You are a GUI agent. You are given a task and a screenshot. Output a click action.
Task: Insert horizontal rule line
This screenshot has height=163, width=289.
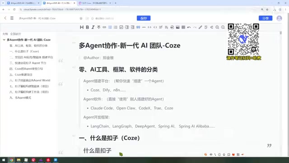pos(144,27)
